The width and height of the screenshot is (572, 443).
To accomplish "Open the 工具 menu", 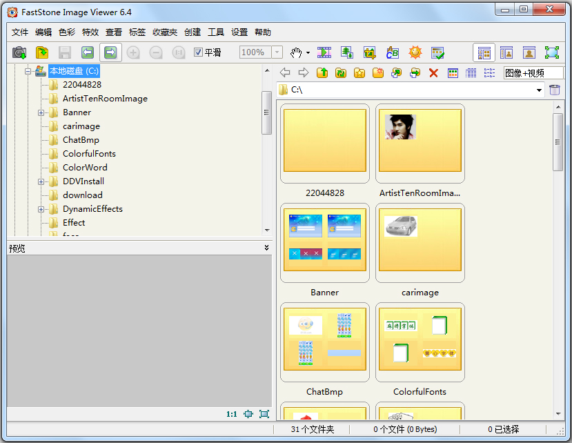I will tap(215, 32).
